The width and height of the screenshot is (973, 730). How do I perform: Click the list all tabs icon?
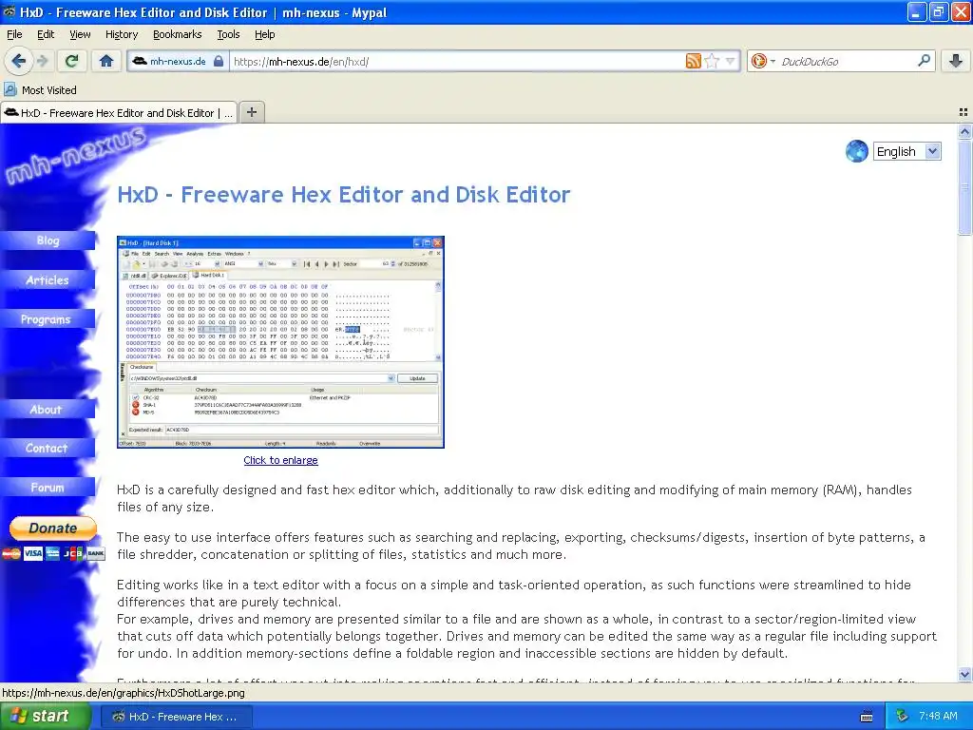coord(963,112)
